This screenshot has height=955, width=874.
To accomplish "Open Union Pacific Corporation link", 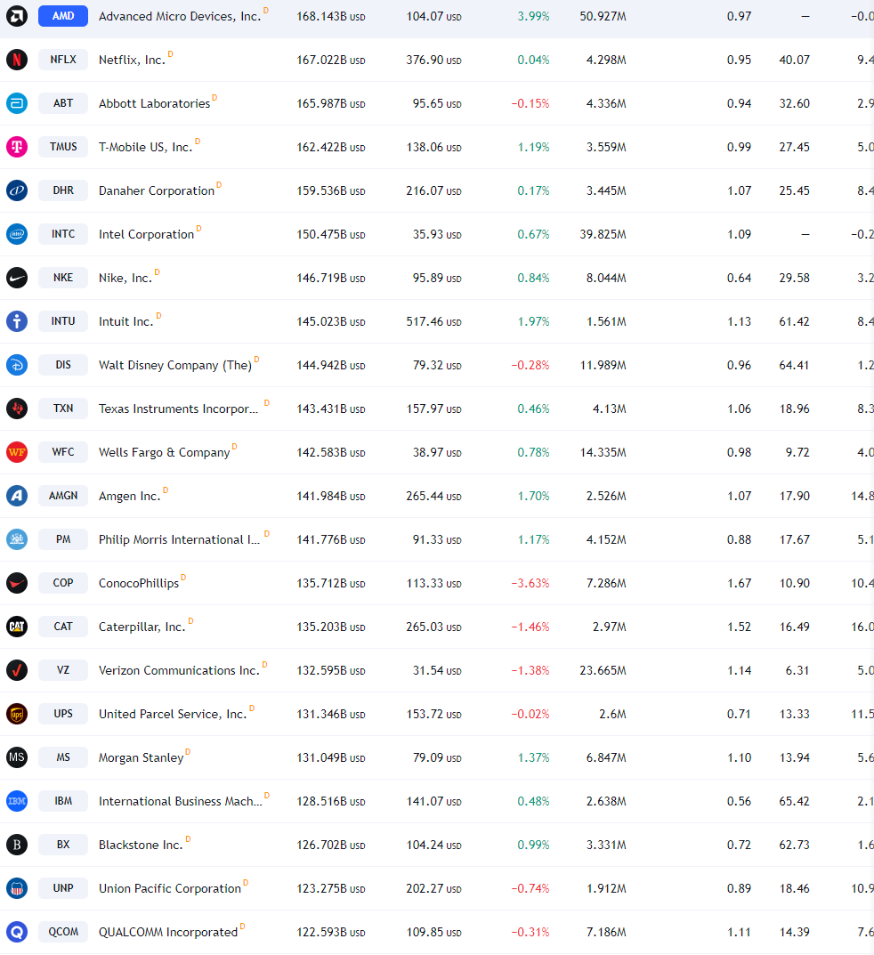I will [170, 888].
